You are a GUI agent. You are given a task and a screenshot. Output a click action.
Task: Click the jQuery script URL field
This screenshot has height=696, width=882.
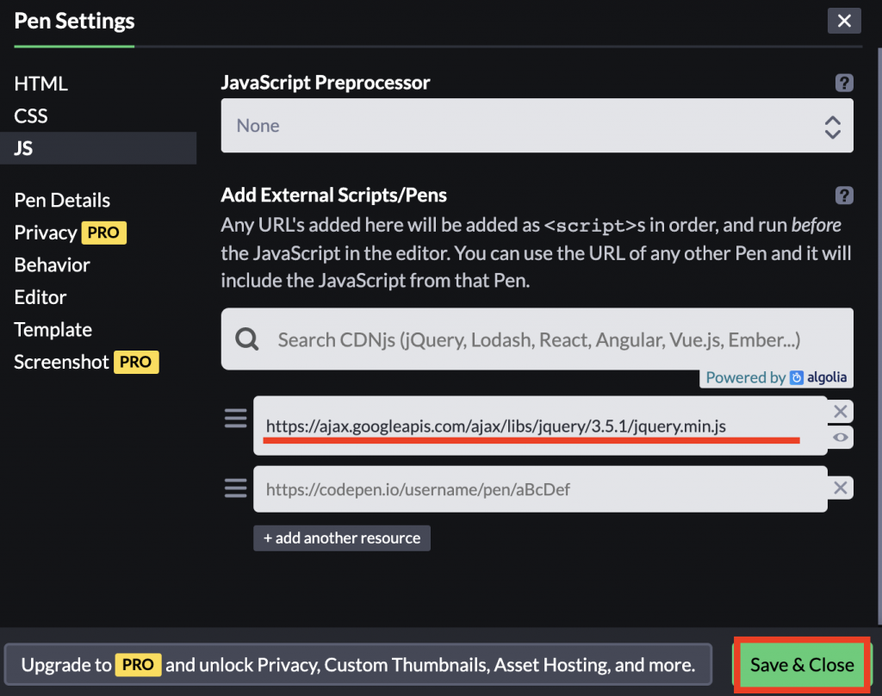click(540, 426)
